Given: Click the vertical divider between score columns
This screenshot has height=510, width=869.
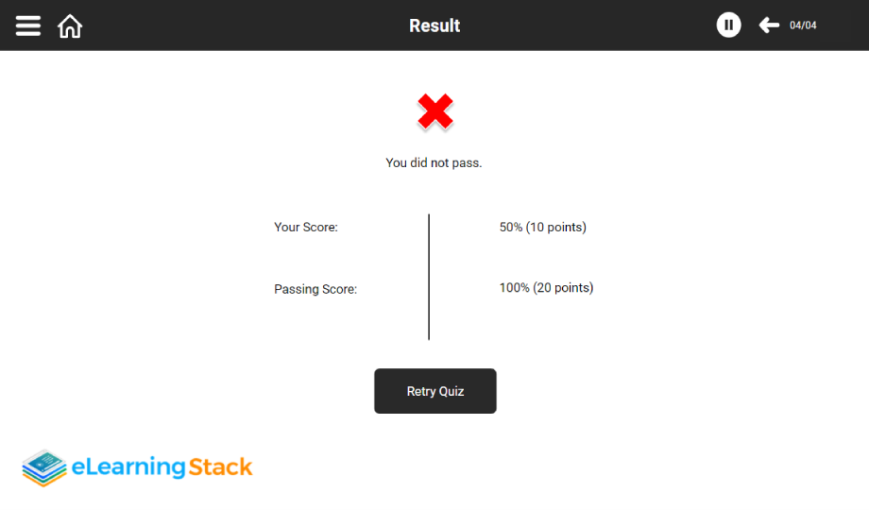Looking at the screenshot, I should click(x=429, y=276).
